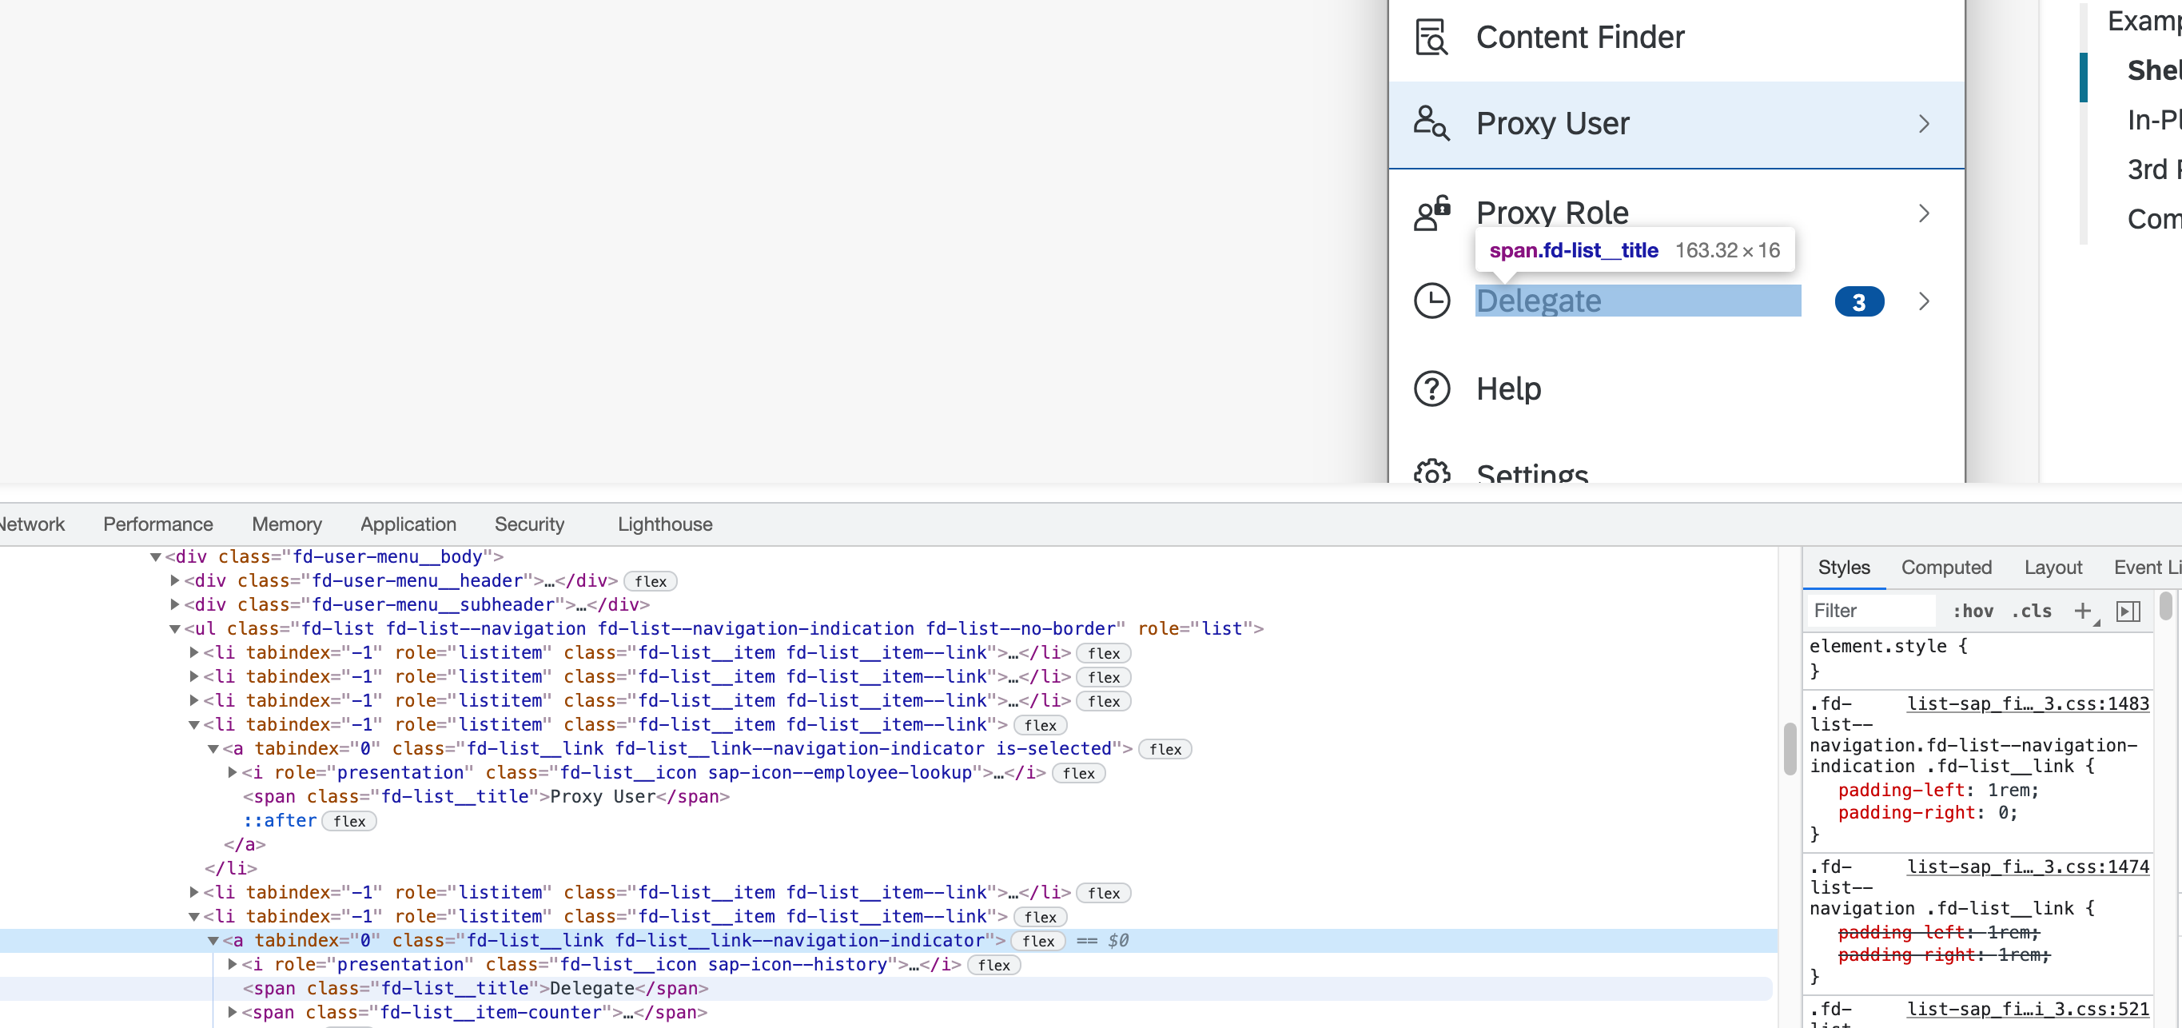Click the Delegate clock icon

pyautogui.click(x=1431, y=301)
